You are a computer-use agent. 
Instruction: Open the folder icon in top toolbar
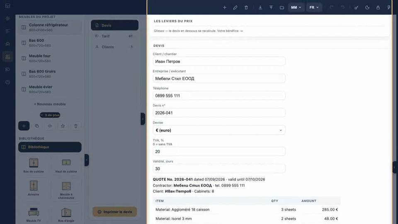(x=282, y=7)
